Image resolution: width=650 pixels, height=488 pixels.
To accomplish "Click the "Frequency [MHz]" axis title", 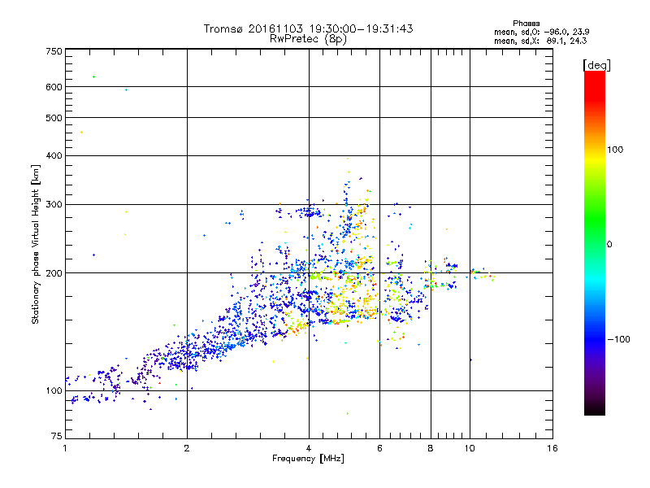I will (308, 459).
